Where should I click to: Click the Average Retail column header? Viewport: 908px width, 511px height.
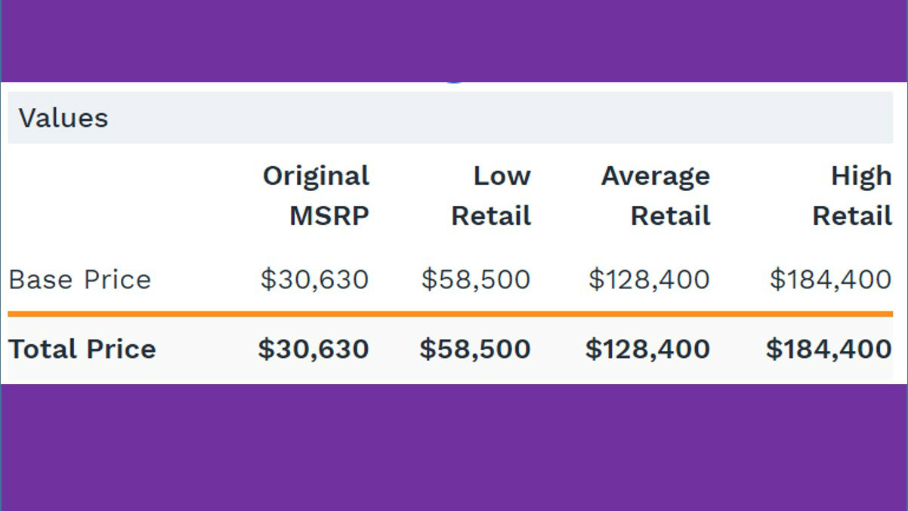(655, 195)
